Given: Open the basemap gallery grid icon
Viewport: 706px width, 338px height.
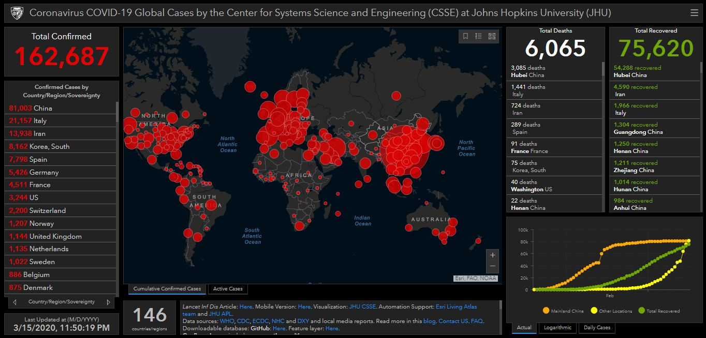Looking at the screenshot, I should [x=492, y=36].
